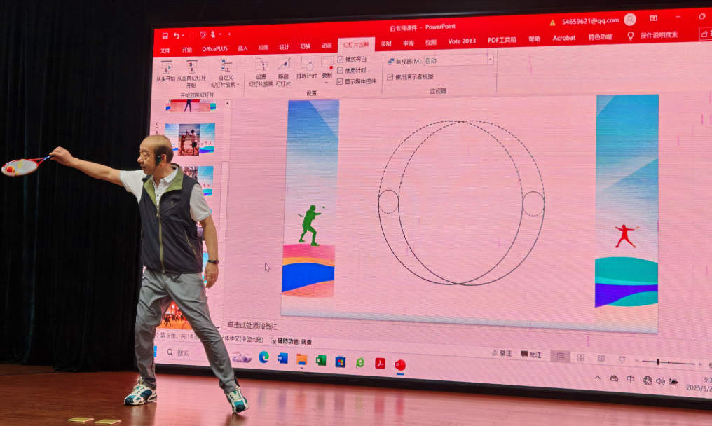Toggle Use Timings (使用计时) checkbox
Screen dimensions: 712x426
click(341, 70)
